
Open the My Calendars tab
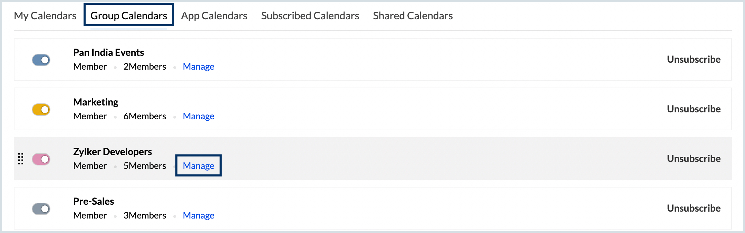(45, 16)
